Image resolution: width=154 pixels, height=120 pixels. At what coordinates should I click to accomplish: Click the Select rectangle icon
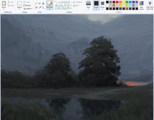tap(19, 3)
